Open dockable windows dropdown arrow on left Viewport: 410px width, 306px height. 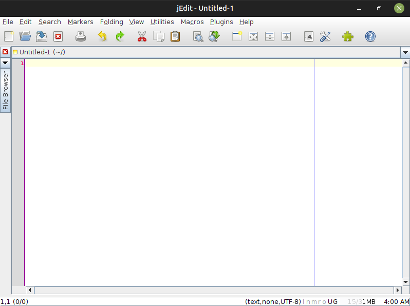pos(5,63)
